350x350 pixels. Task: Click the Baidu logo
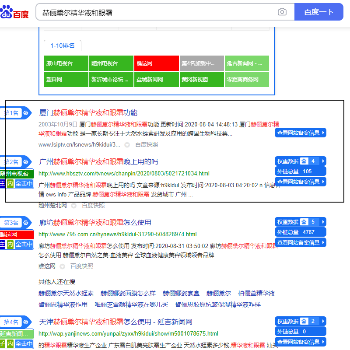click(x=14, y=12)
